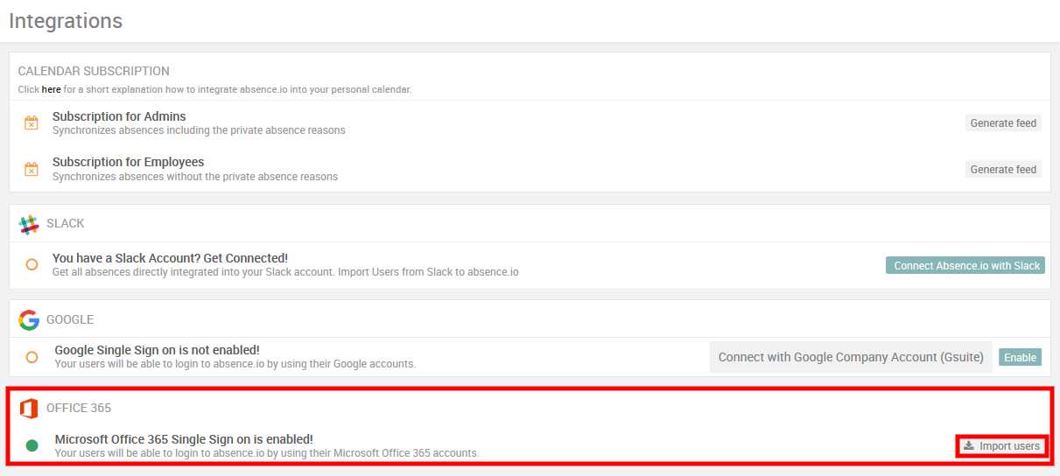Click the orange Google sign-on status circle
Screen dimensions: 1060x476
[32, 357]
